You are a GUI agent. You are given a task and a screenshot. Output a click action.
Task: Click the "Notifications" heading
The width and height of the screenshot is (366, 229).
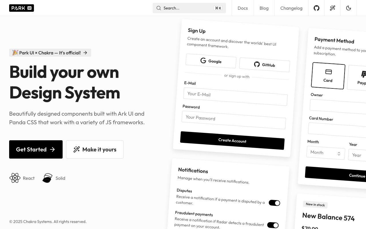tap(193, 170)
